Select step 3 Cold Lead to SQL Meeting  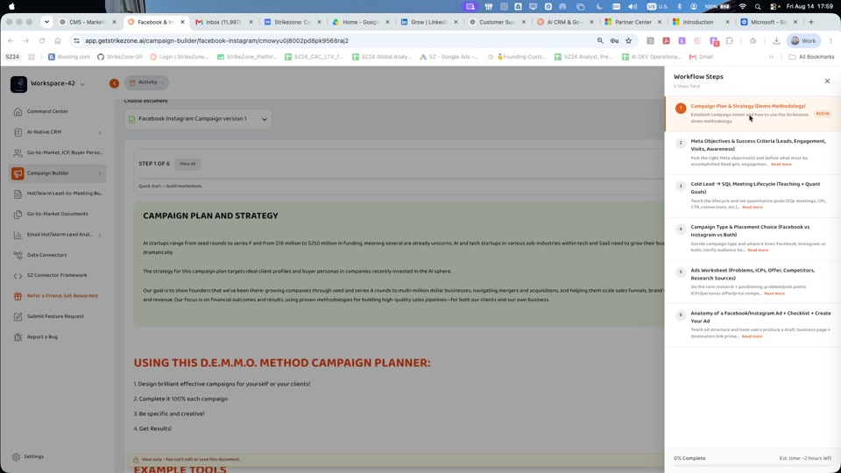[753, 195]
